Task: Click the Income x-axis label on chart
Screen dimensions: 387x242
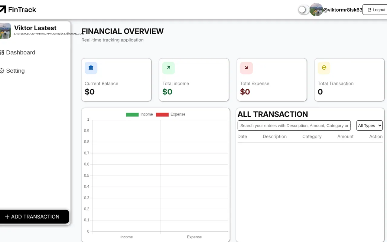Action: click(x=126, y=237)
